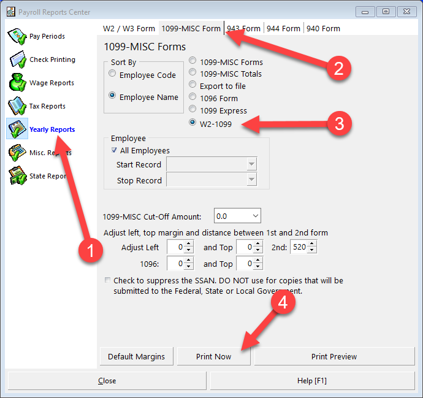Select the Yearly Reports icon
Screen dimensions: 423x398
tap(18, 129)
